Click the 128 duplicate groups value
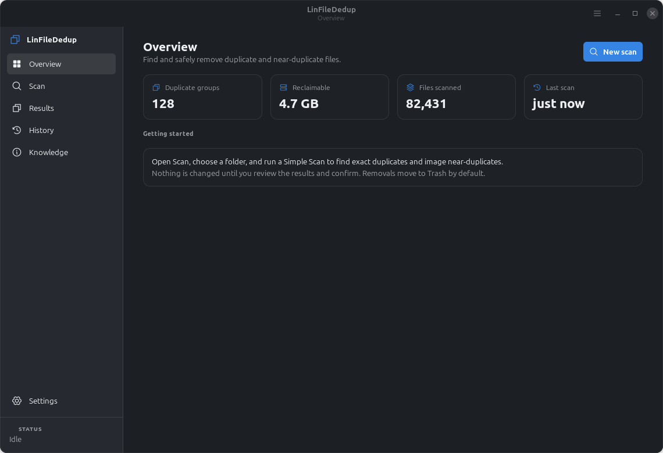Image resolution: width=663 pixels, height=453 pixels. click(x=163, y=103)
